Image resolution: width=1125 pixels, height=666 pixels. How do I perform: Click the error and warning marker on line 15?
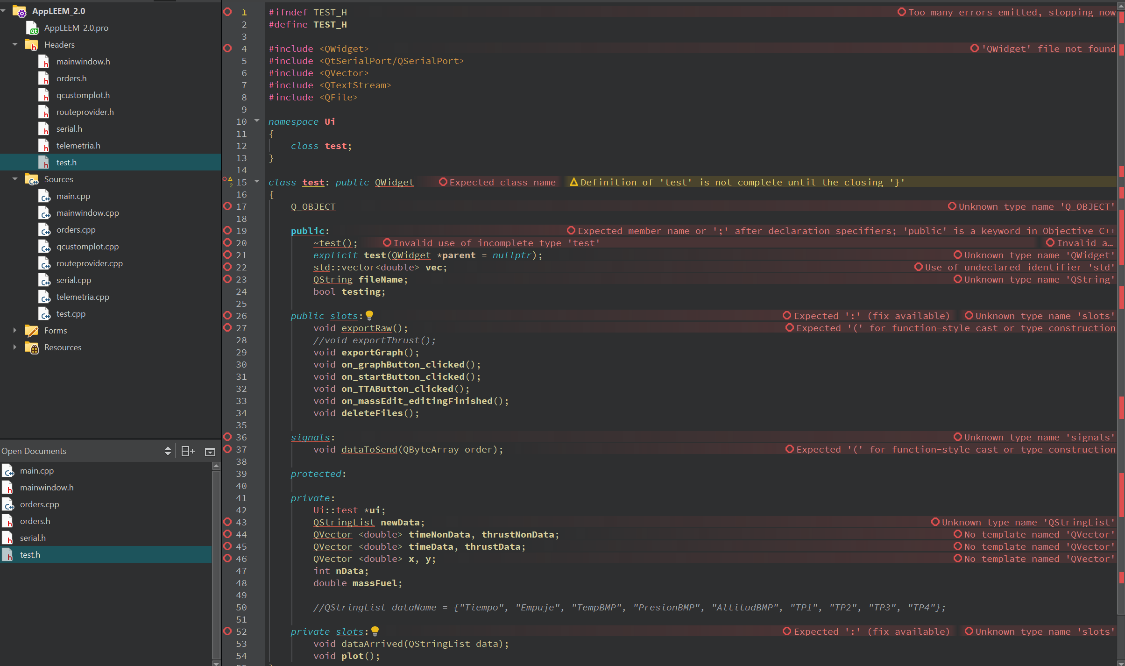click(x=228, y=182)
